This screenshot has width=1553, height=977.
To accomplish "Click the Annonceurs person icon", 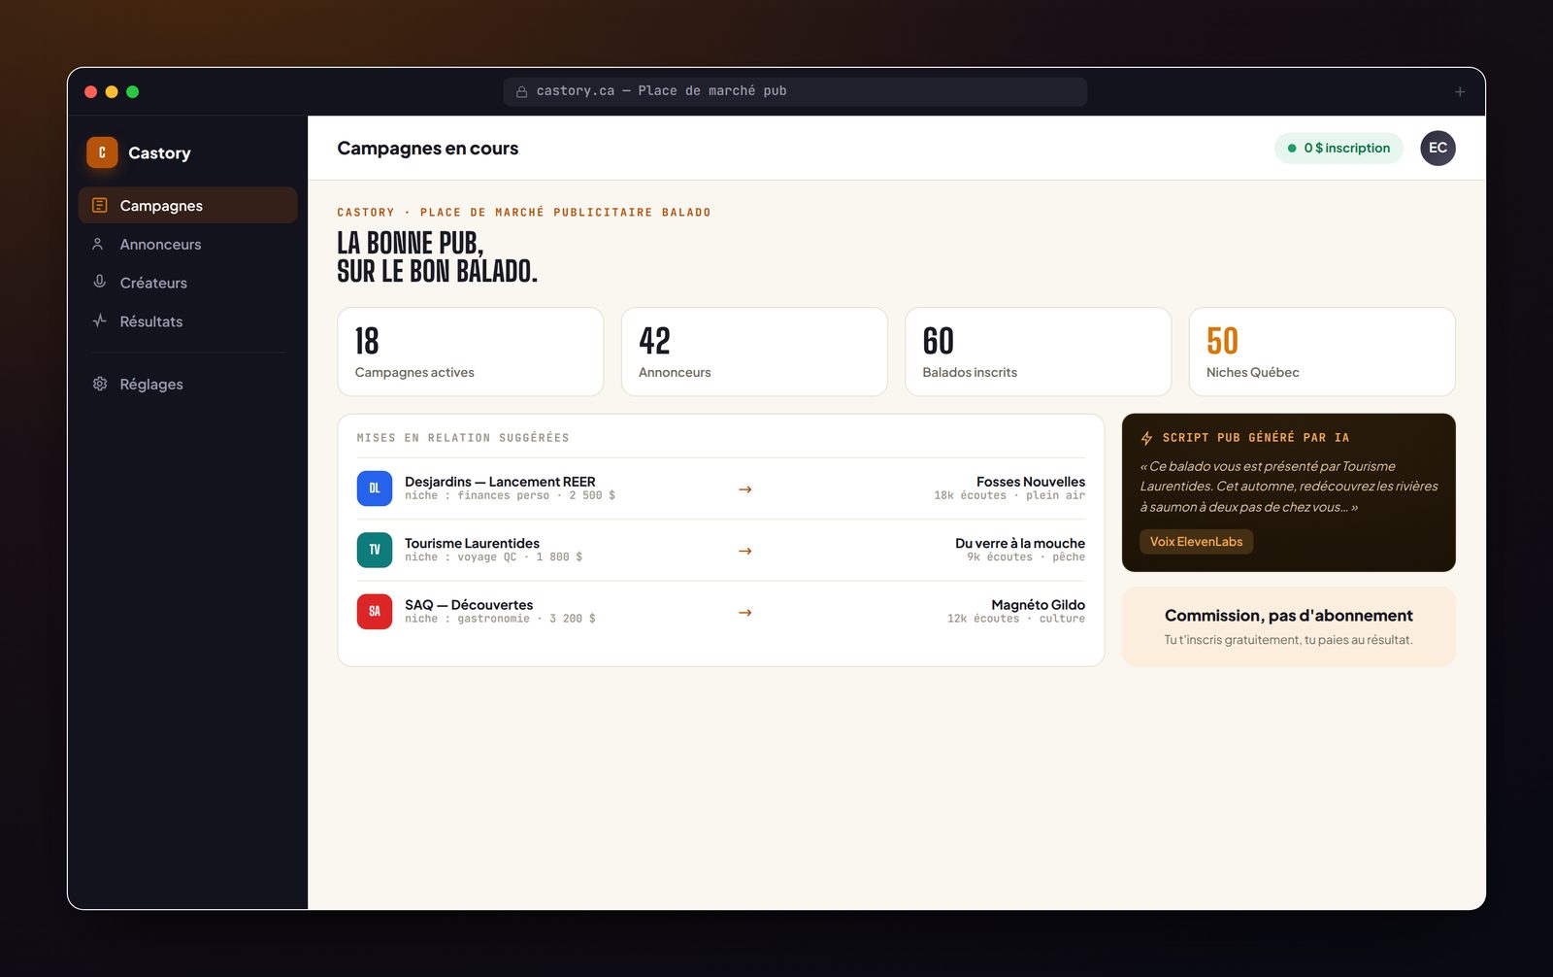I will click(98, 244).
